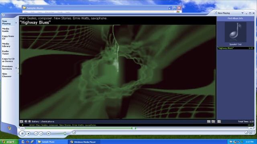257x144 pixels.
Task: Click the album art music note thumbnail
Action: tap(235, 32)
